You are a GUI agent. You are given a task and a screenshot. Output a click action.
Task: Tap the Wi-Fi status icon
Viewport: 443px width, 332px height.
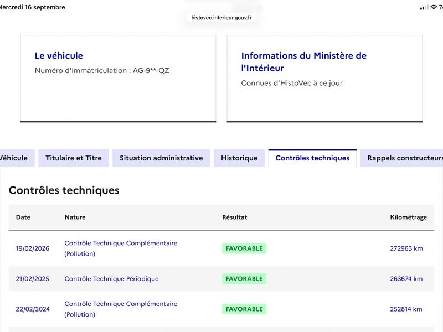[434, 7]
